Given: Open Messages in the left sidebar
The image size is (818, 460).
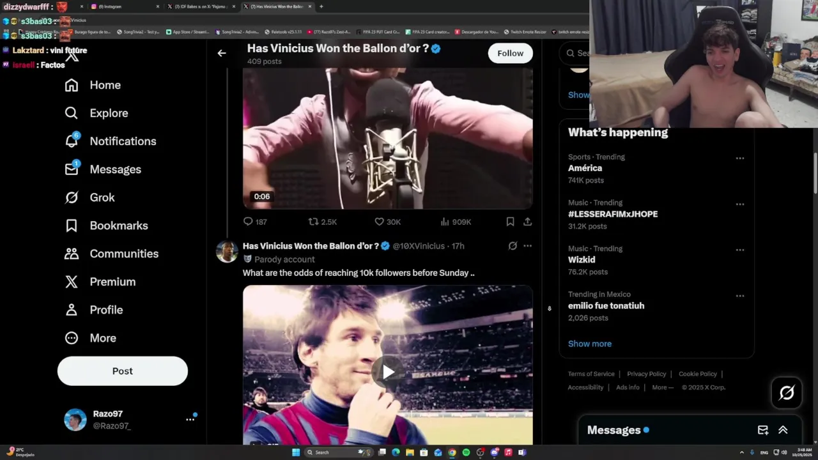Looking at the screenshot, I should (103, 169).
